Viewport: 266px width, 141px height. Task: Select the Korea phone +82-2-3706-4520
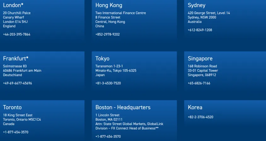click(200, 117)
